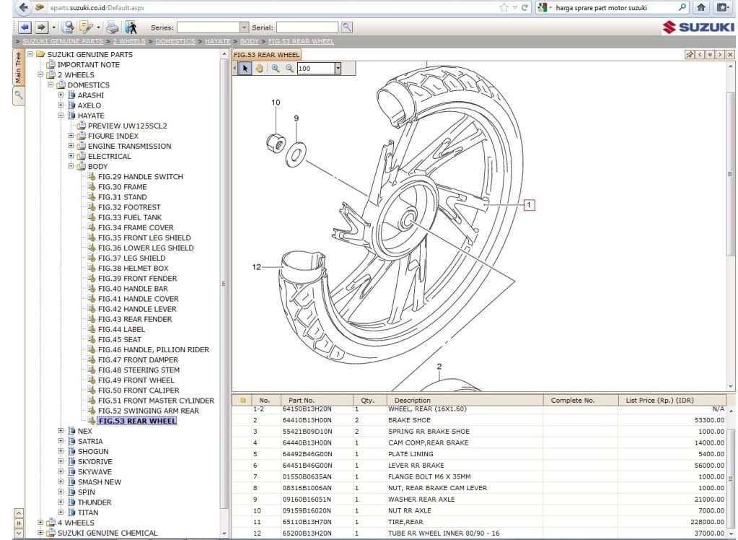Viewport: 738px width, 540px height.
Task: Click the zoom in magnifier tool
Action: 276,69
